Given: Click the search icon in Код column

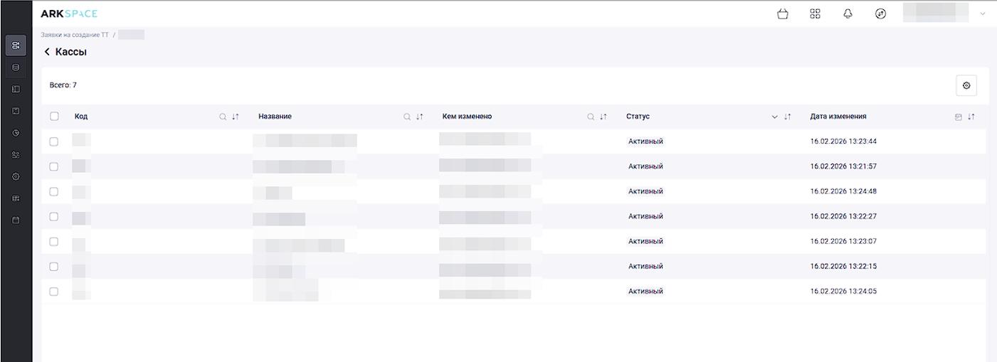Looking at the screenshot, I should (x=223, y=117).
